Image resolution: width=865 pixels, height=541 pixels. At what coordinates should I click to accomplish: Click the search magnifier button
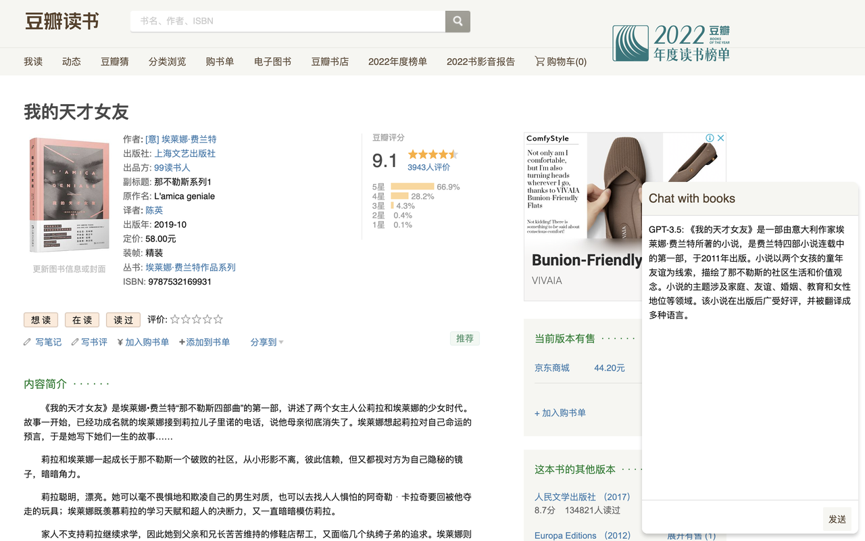(458, 21)
